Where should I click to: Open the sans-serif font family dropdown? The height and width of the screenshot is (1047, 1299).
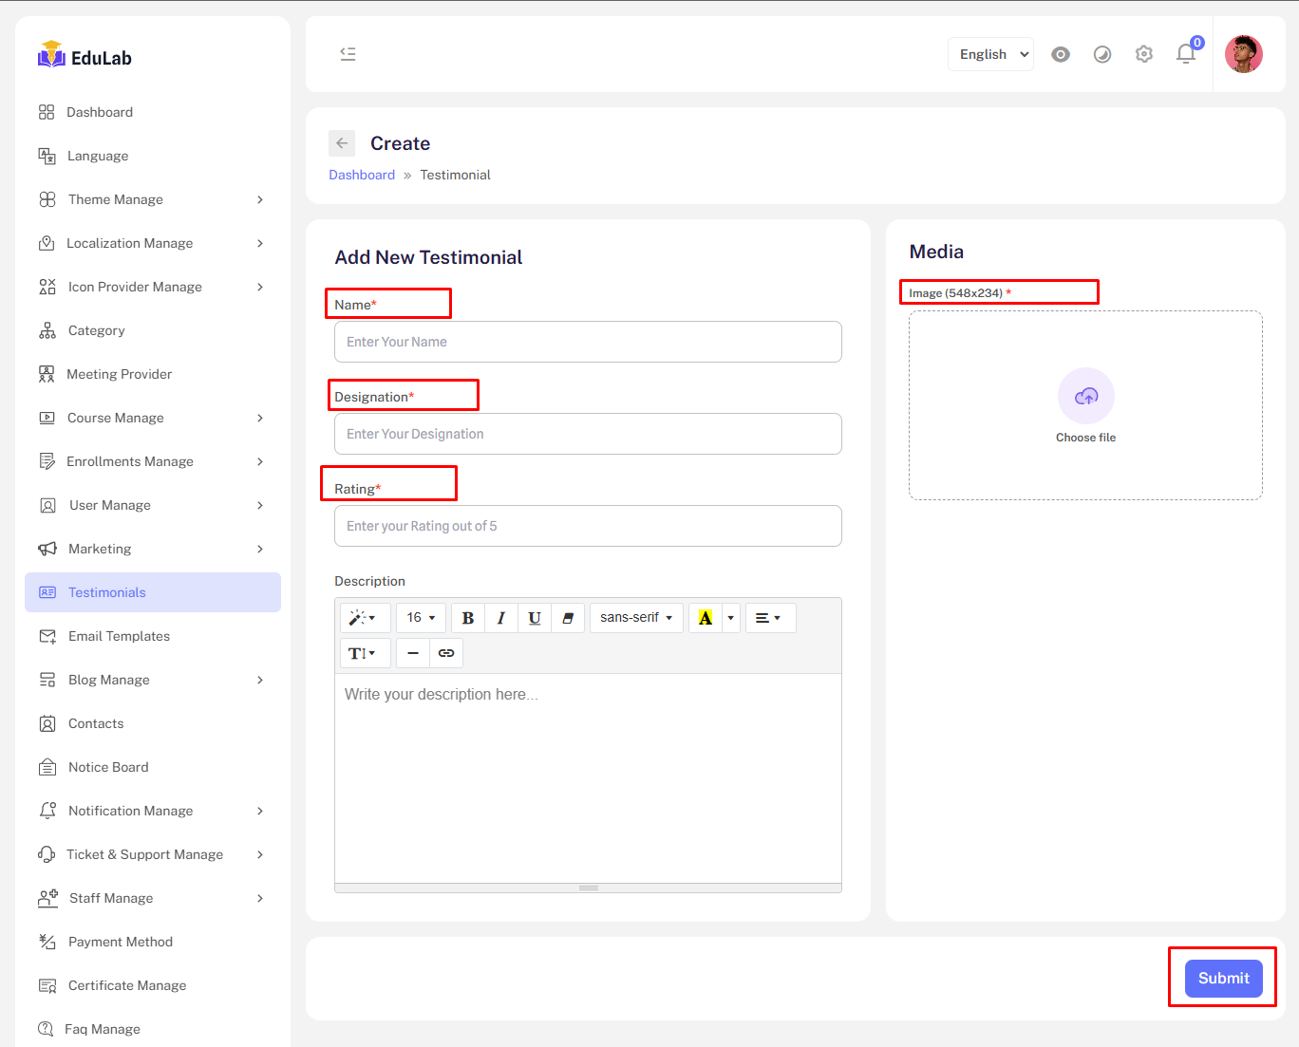click(x=635, y=618)
